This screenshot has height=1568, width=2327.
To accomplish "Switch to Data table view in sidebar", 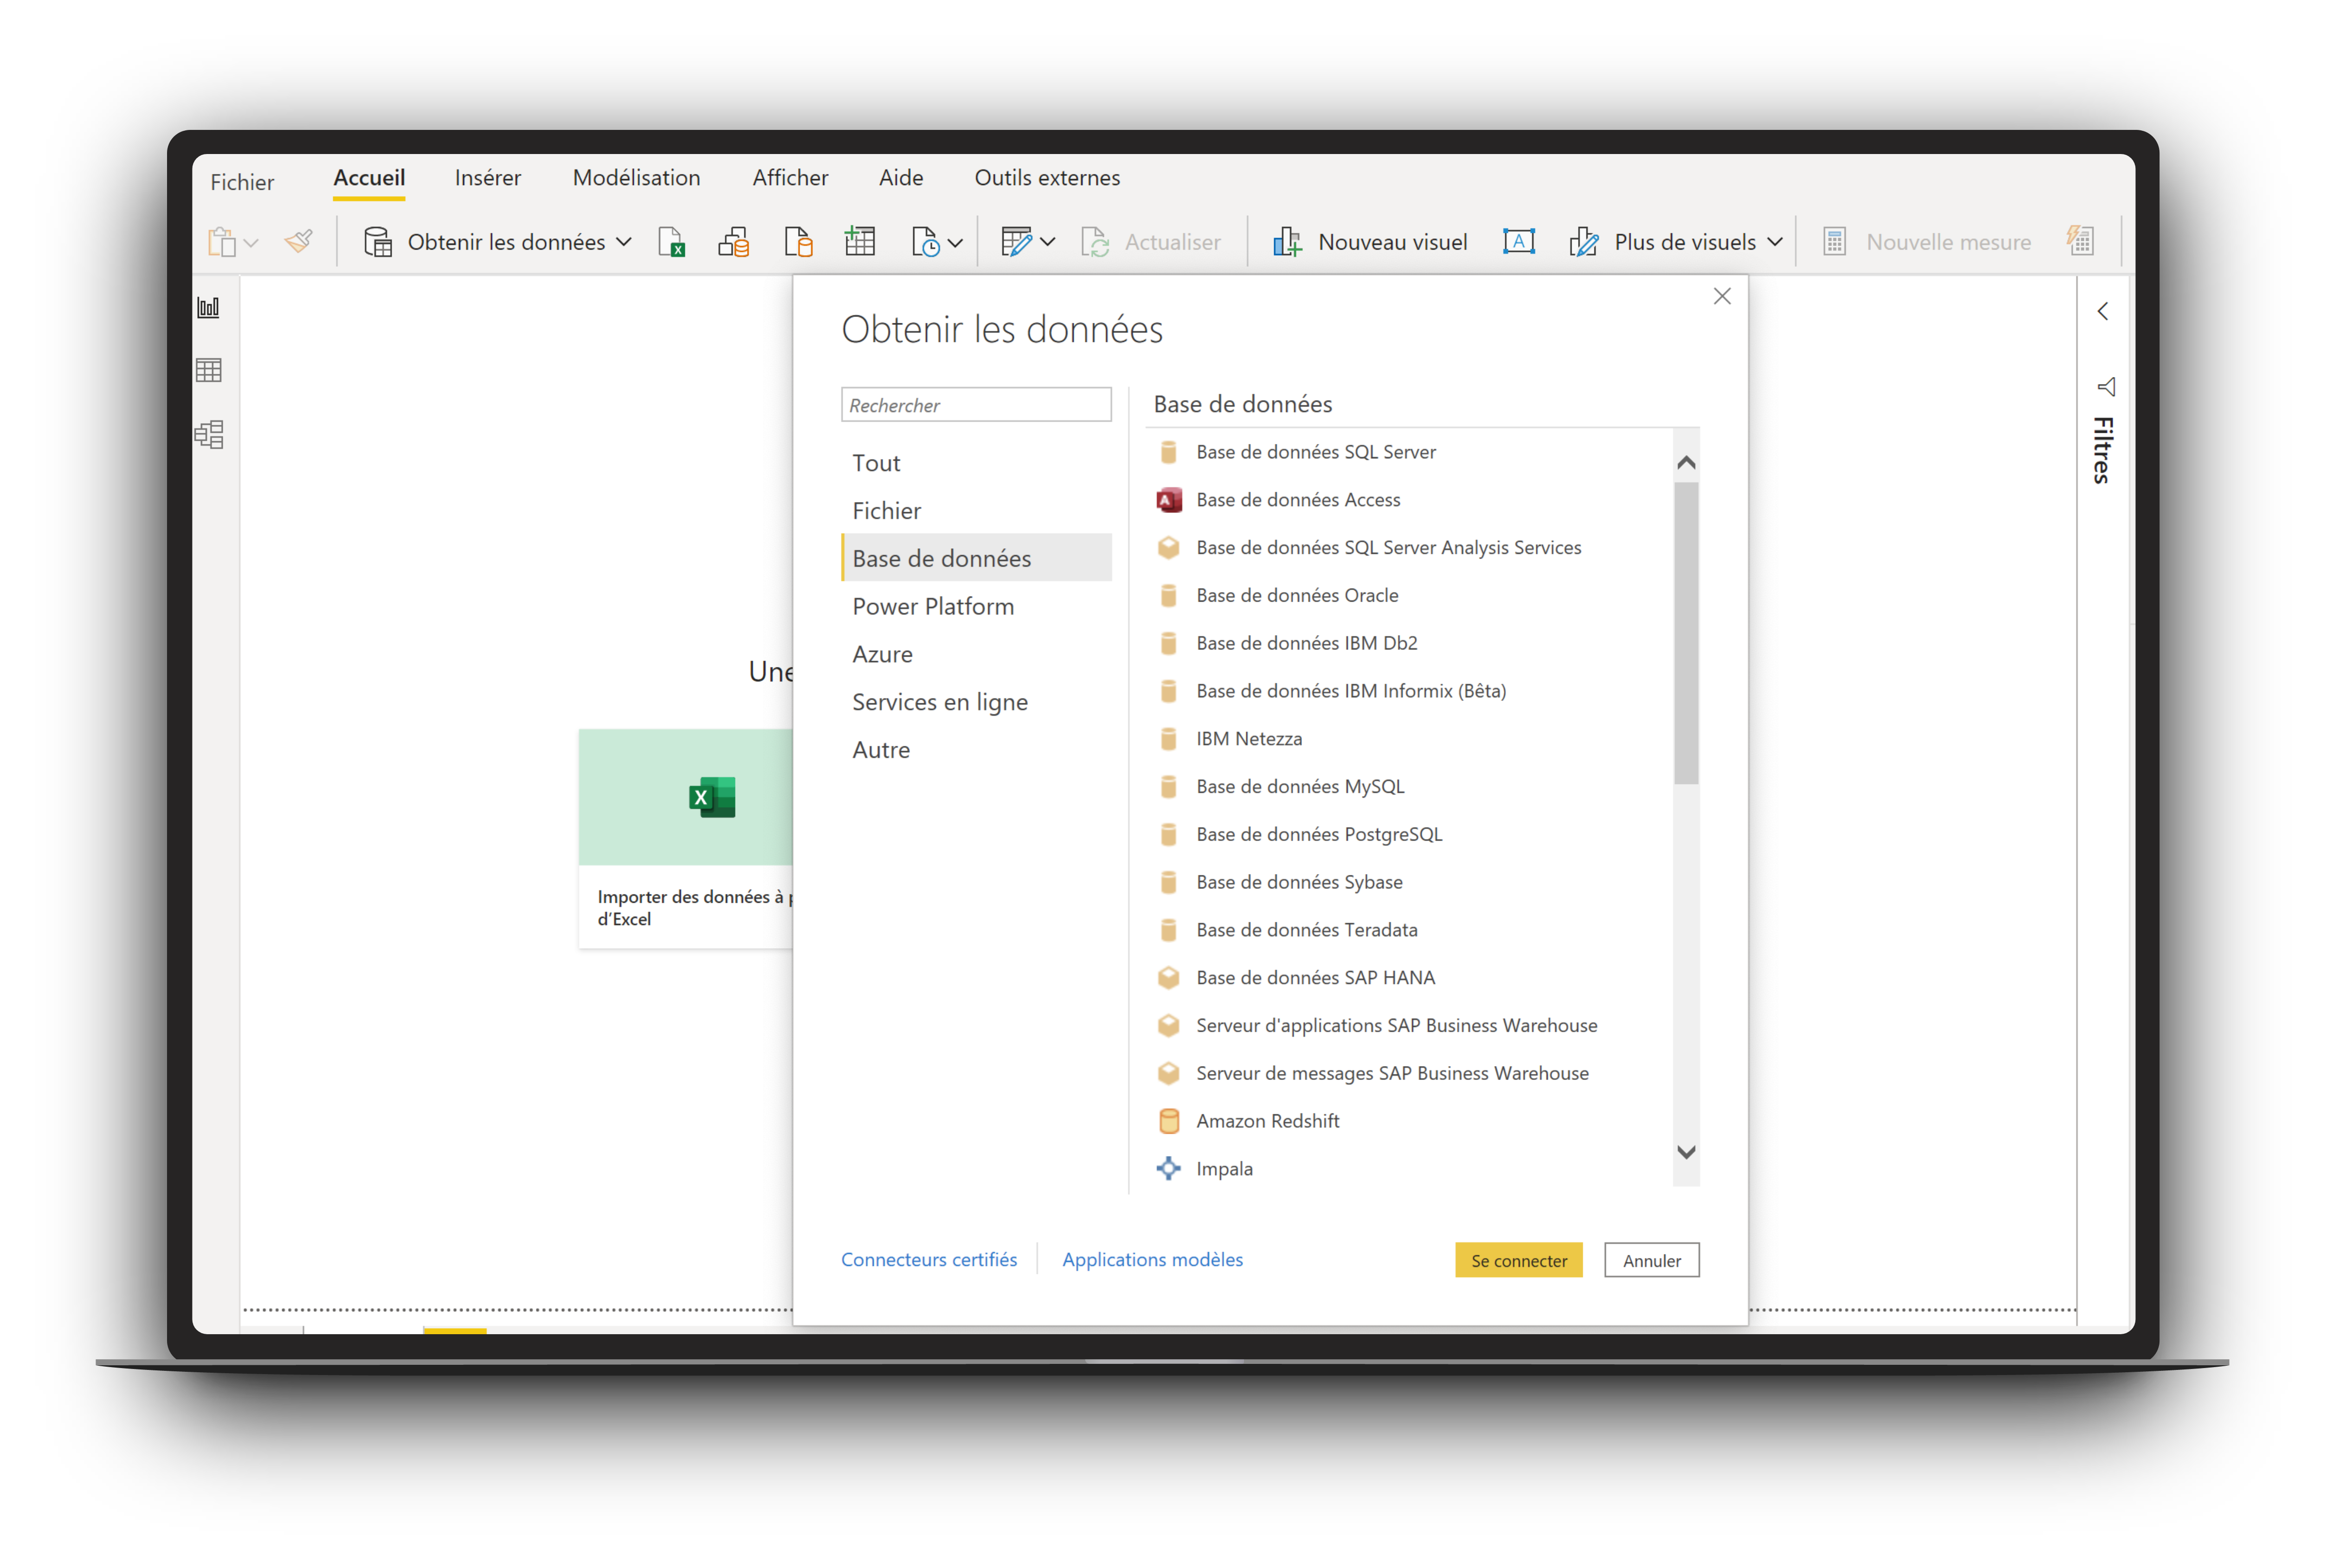I will coord(209,371).
